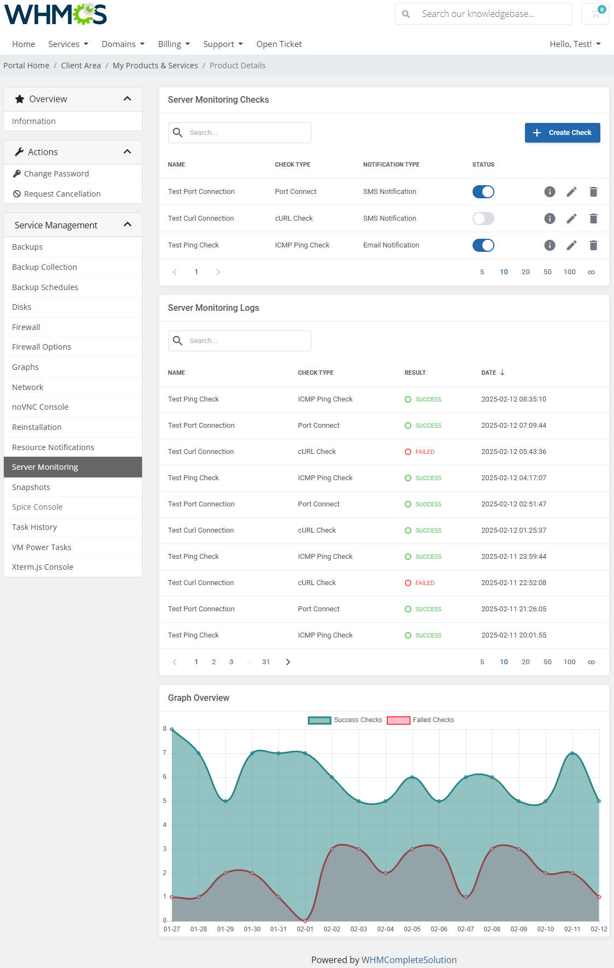Click the Server Monitoring Logs search field
Image resolution: width=614 pixels, height=968 pixels.
click(247, 341)
